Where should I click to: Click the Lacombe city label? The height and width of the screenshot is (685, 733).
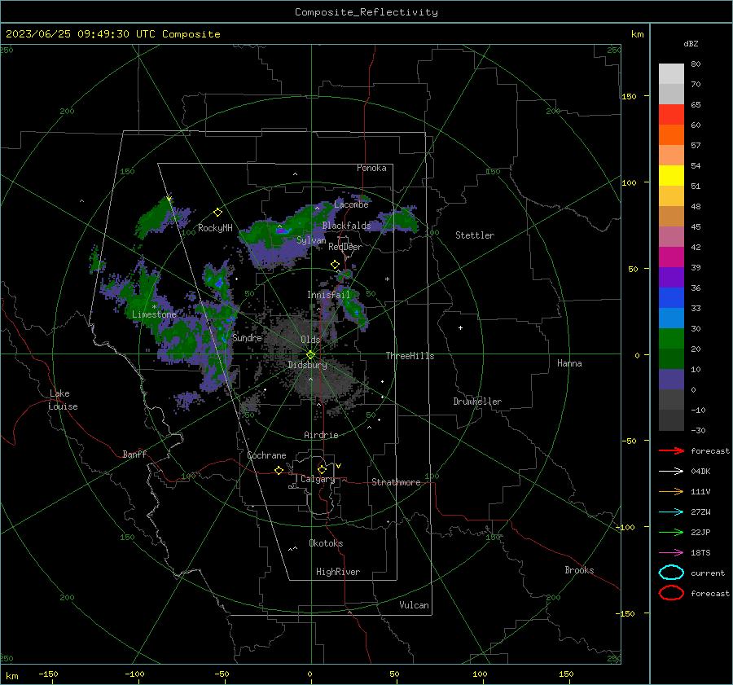pyautogui.click(x=351, y=204)
